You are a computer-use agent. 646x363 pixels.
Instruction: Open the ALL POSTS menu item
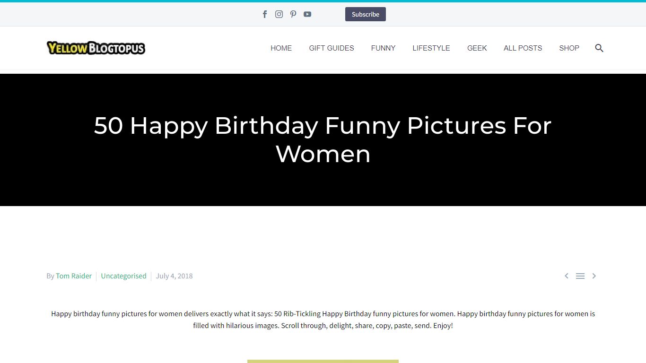coord(523,48)
